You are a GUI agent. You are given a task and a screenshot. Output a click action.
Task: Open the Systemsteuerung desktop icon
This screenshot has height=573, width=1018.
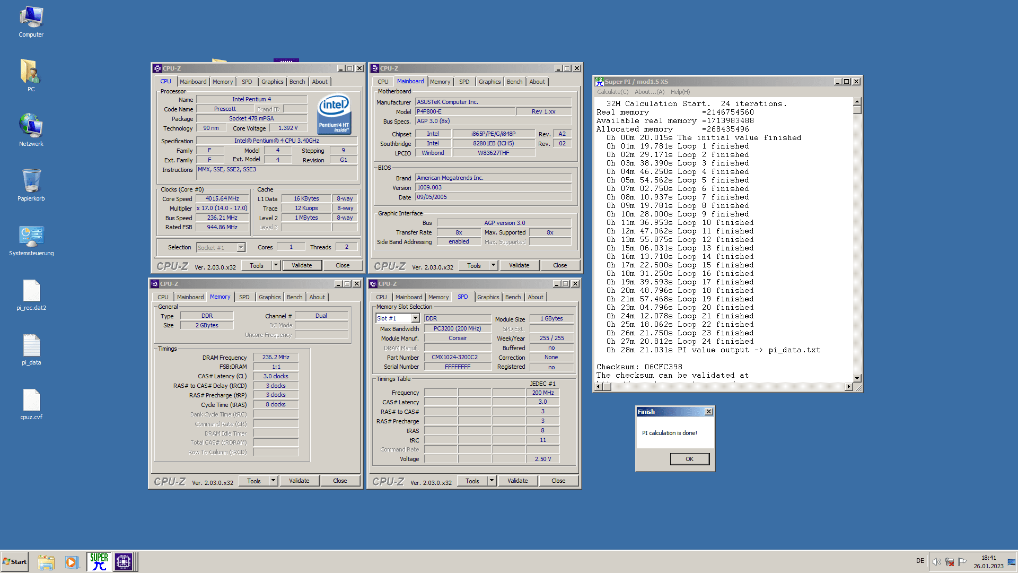31,240
